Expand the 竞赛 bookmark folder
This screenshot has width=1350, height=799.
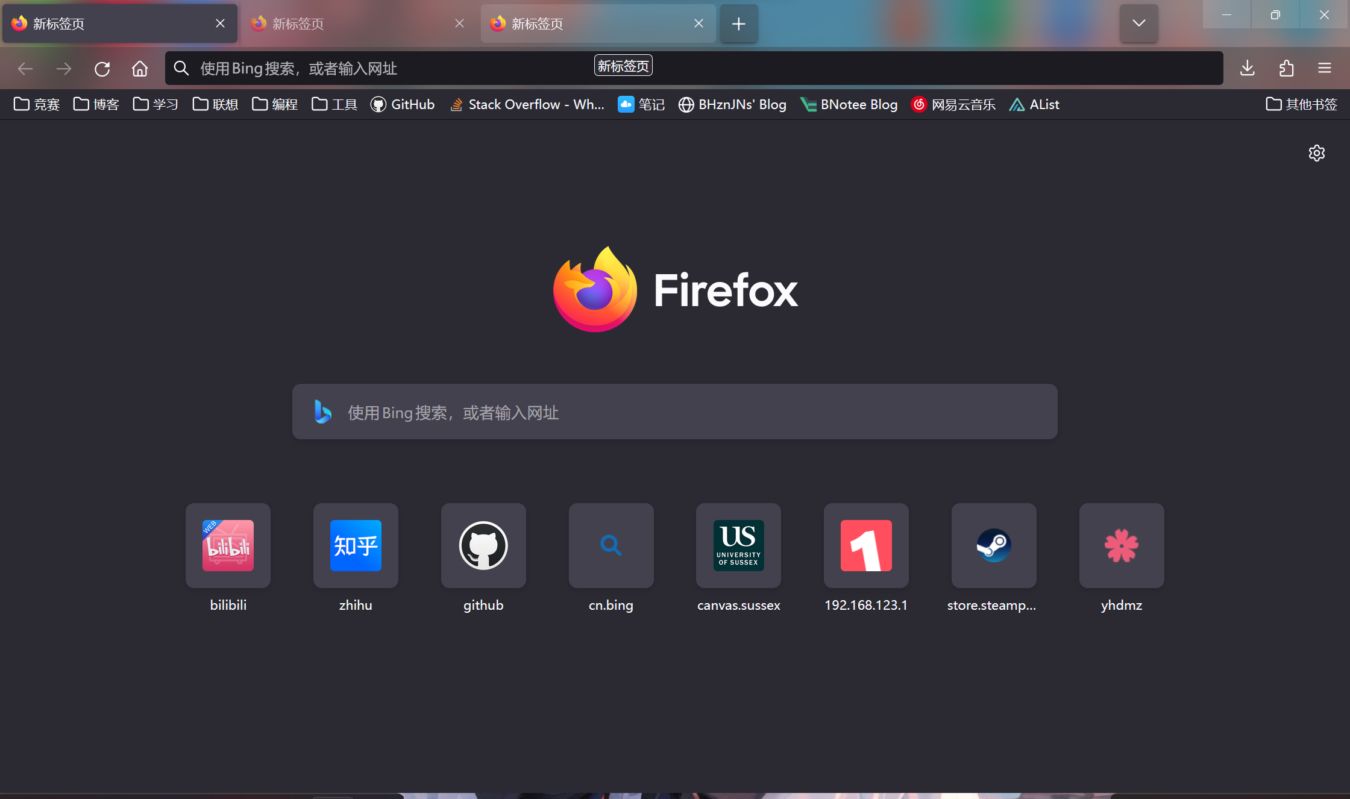pos(37,104)
